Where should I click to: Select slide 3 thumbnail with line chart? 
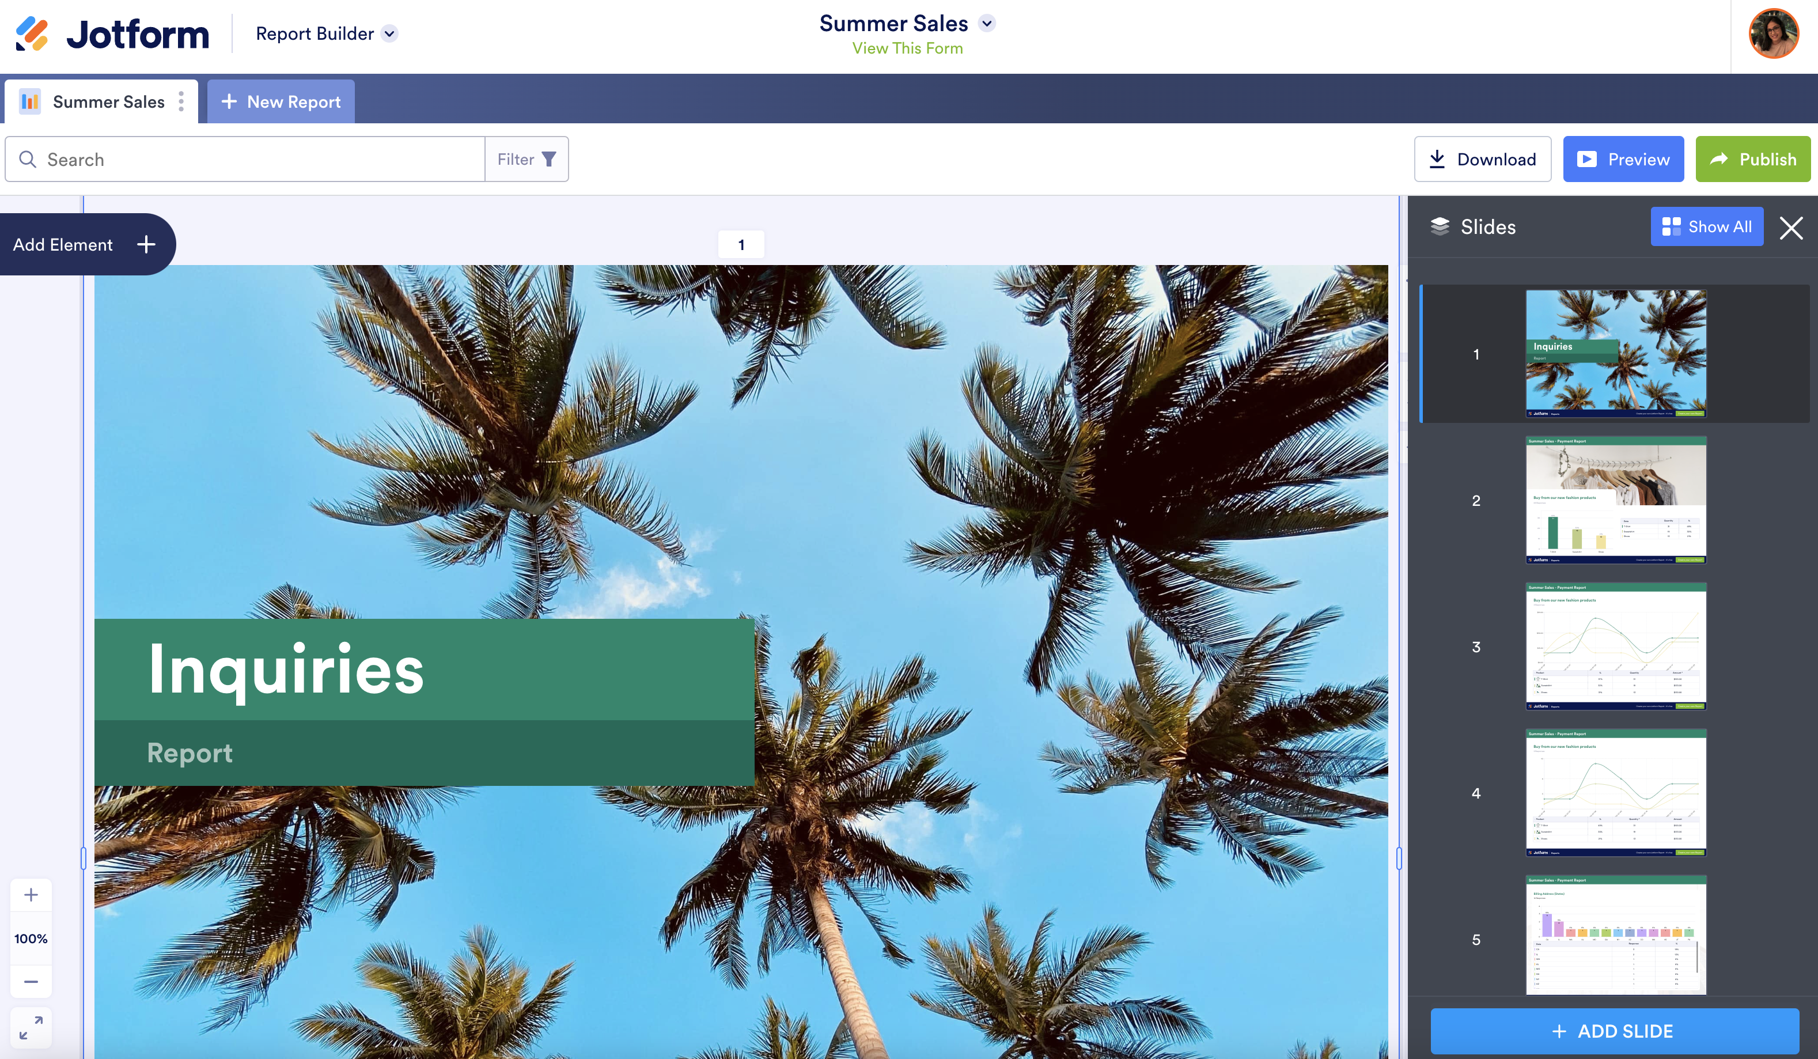tap(1615, 646)
